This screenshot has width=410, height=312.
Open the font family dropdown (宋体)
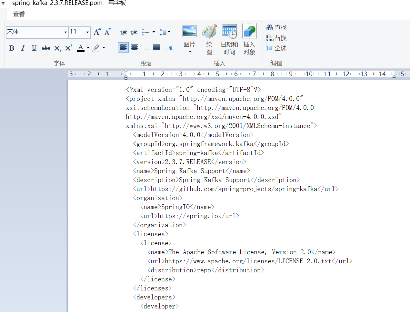click(65, 32)
